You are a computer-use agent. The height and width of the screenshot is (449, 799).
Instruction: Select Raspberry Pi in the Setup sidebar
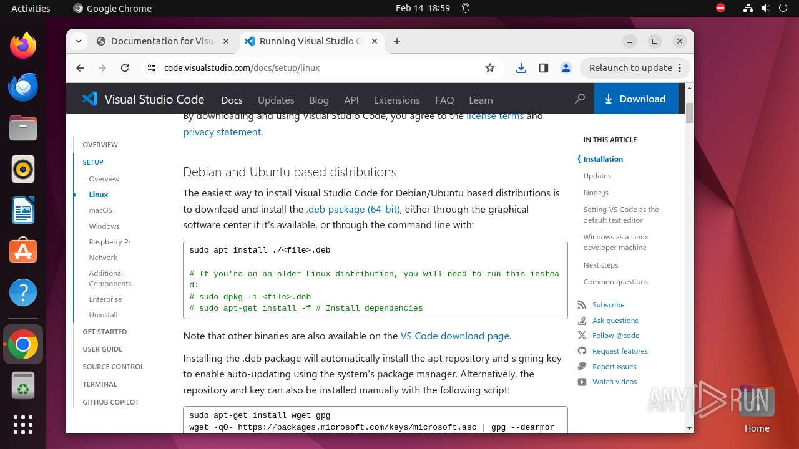click(x=109, y=242)
